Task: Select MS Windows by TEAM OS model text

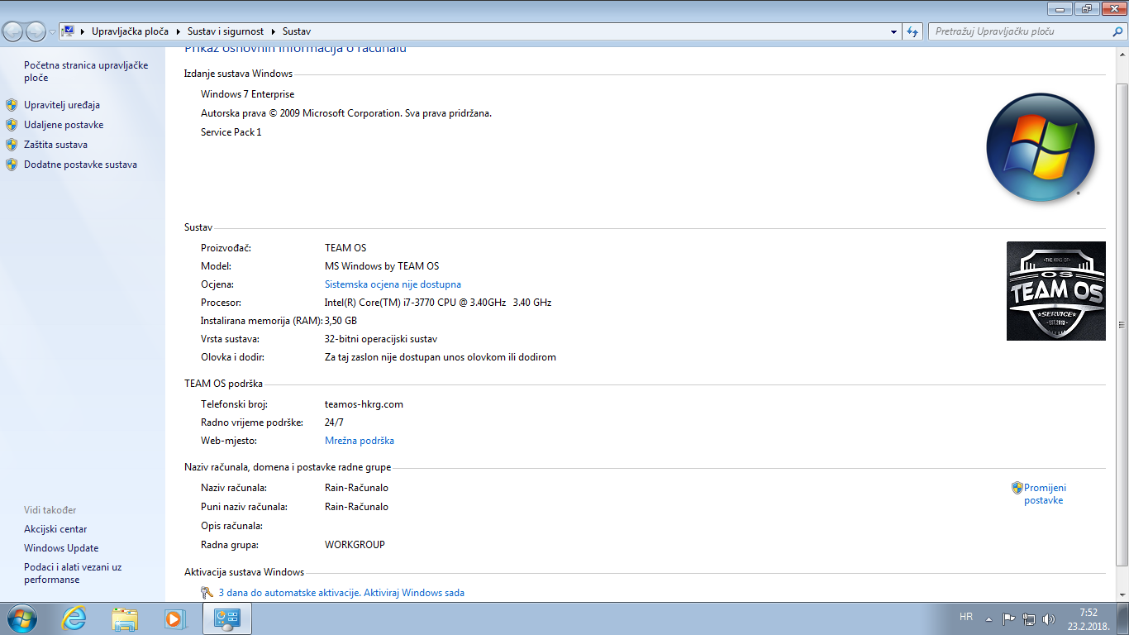Action: pos(382,266)
